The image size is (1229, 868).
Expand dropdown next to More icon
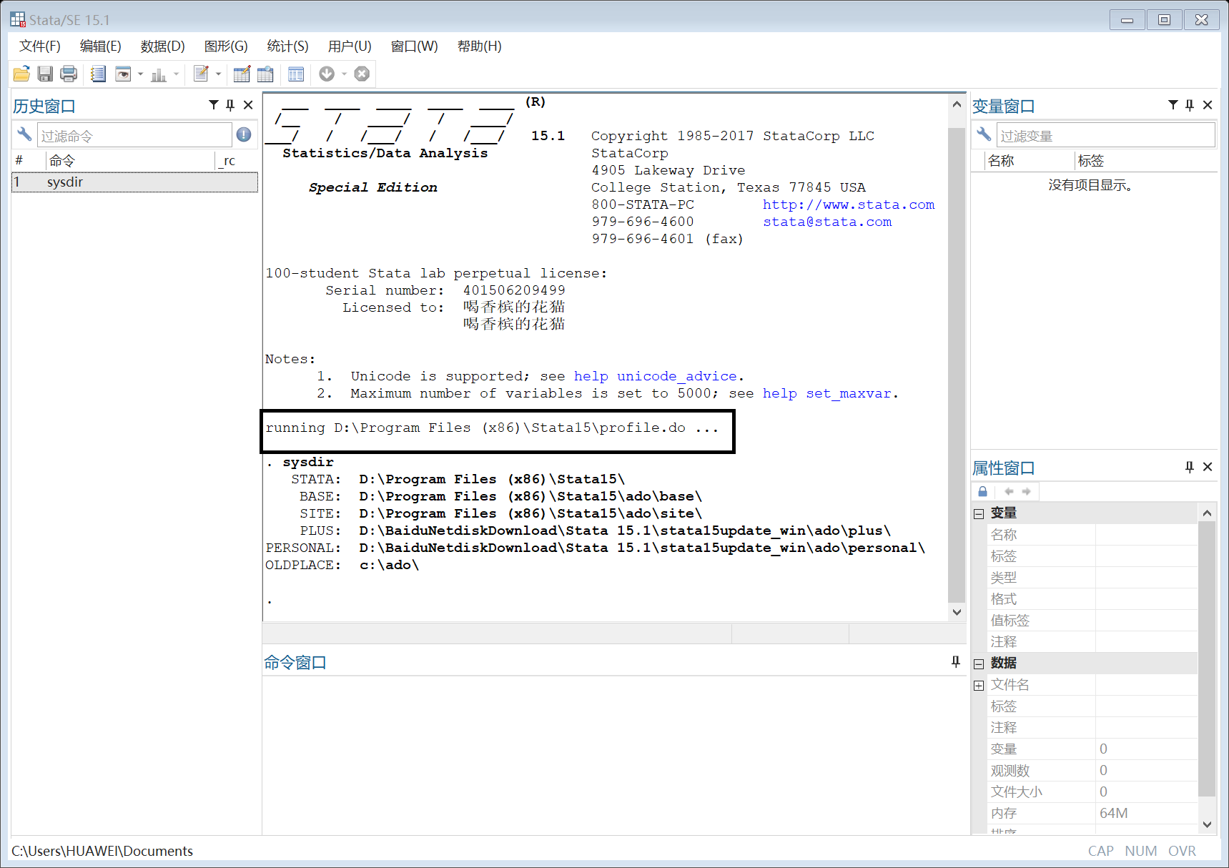point(344,74)
